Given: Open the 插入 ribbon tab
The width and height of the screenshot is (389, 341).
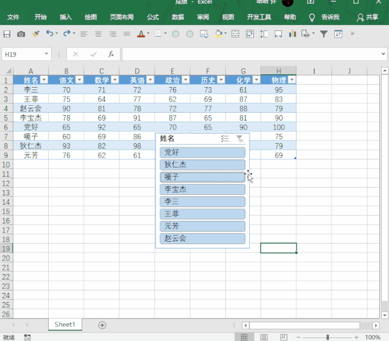Looking at the screenshot, I should point(66,17).
